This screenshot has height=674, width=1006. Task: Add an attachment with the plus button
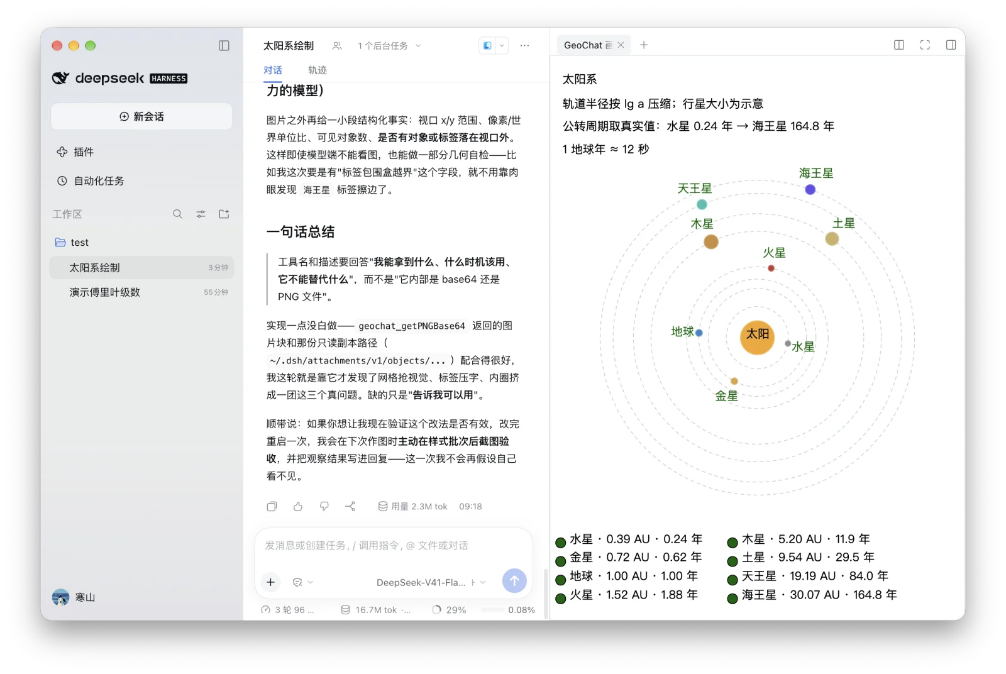click(270, 582)
